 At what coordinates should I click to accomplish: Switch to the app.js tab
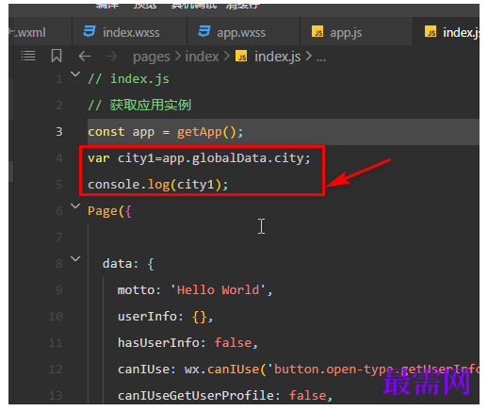tap(356, 32)
